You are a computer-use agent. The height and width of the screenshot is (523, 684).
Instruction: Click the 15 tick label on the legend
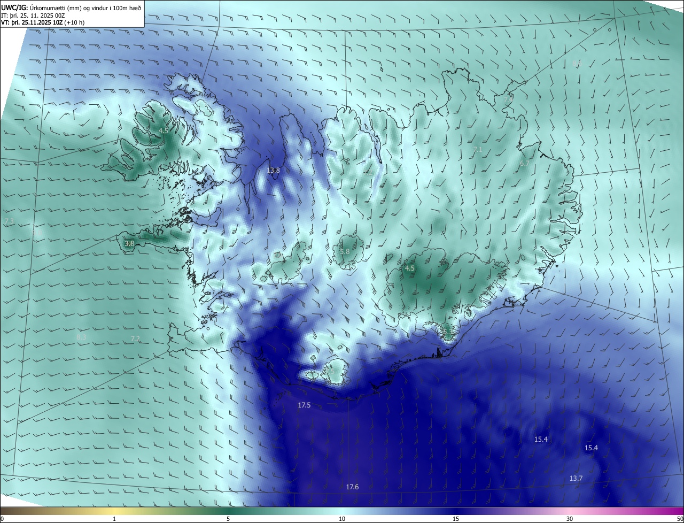(456, 519)
